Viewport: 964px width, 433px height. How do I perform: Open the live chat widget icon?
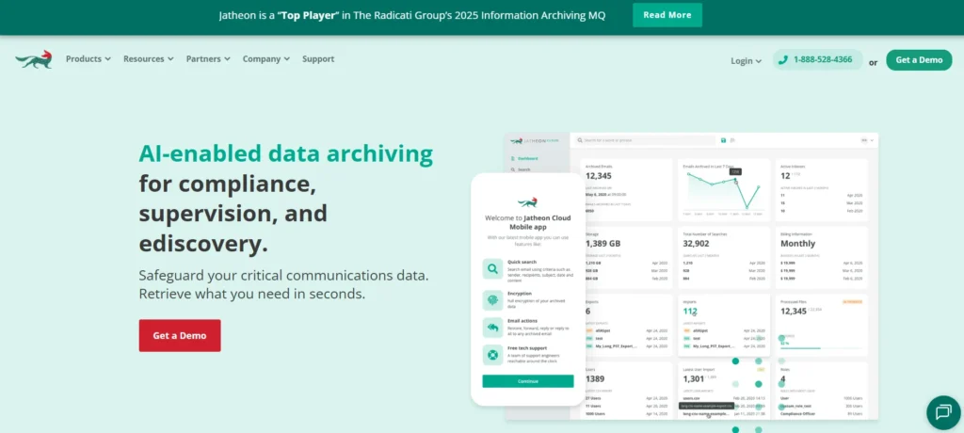tap(943, 412)
